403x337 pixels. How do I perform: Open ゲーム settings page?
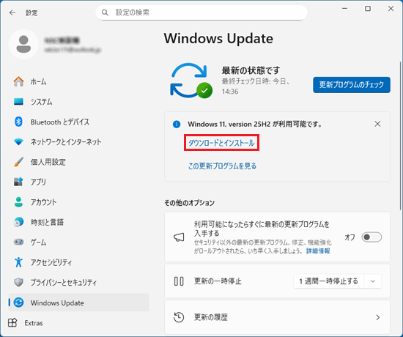pyautogui.click(x=79, y=242)
